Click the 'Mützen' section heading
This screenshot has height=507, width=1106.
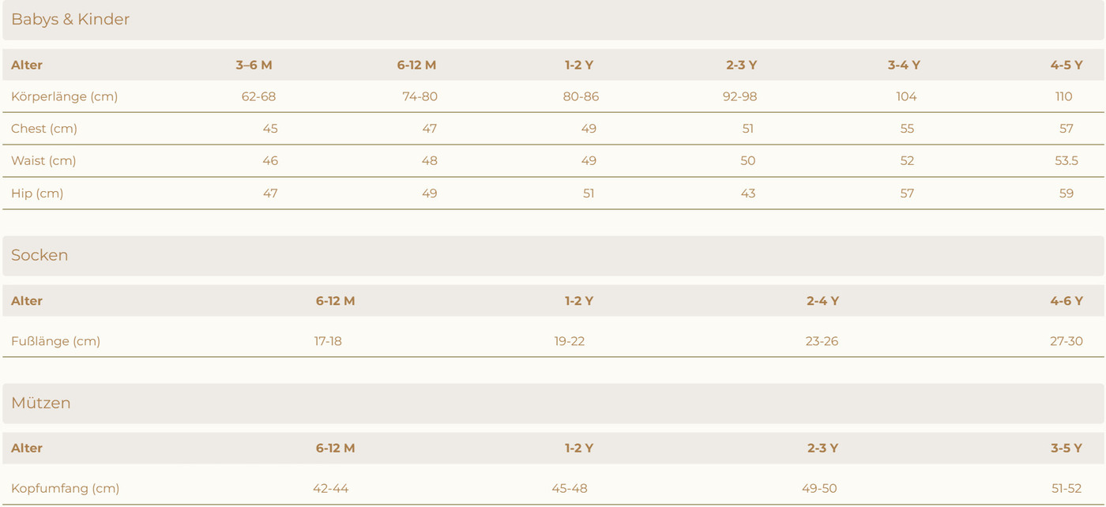click(x=41, y=403)
